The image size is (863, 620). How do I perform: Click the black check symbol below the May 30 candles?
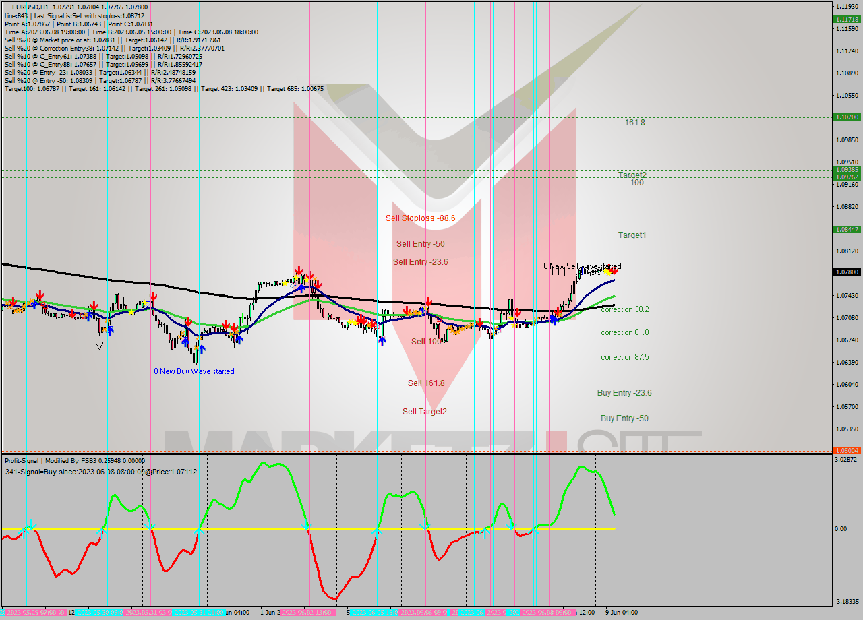[x=99, y=346]
